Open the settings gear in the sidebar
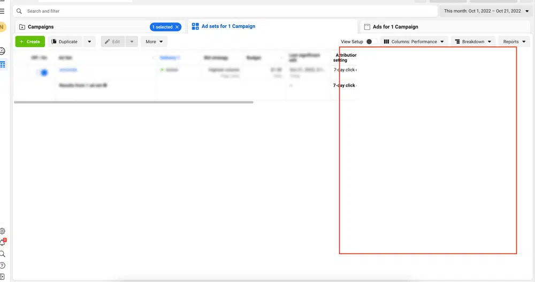Image resolution: width=535 pixels, height=282 pixels. tap(2, 231)
